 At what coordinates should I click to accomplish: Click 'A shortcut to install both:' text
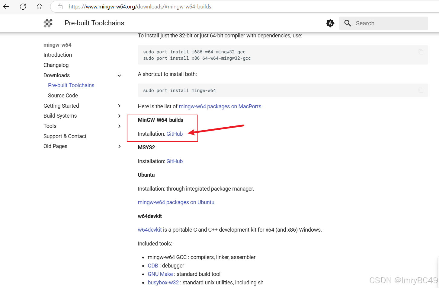click(x=167, y=74)
